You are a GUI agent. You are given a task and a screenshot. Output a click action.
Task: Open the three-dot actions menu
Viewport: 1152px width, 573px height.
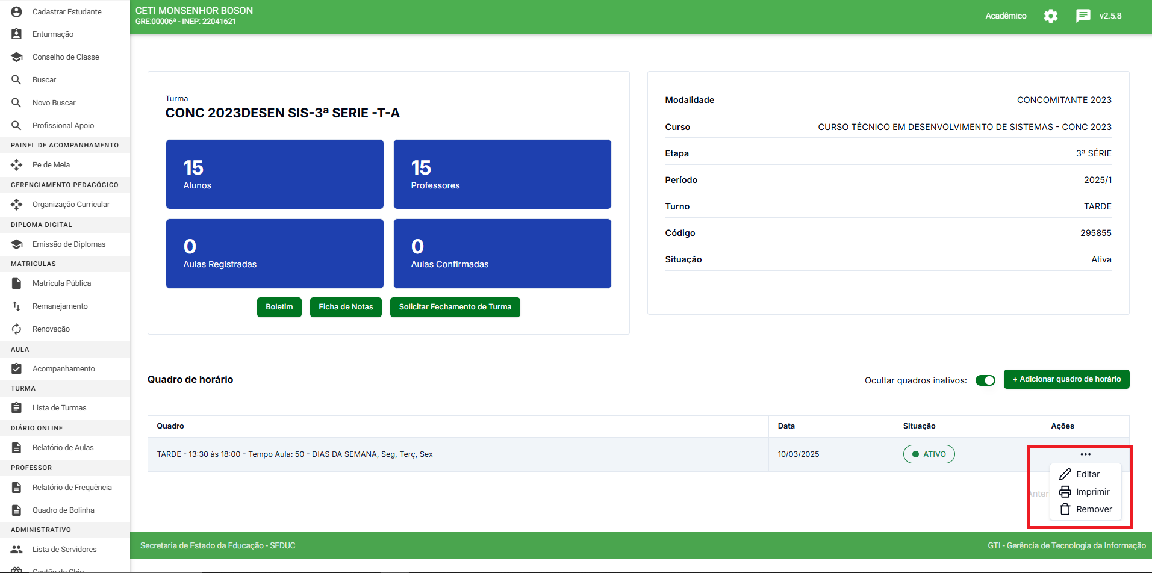(1085, 454)
